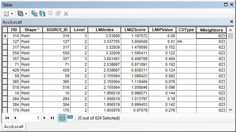
Task: Select the SOURCE_ID column header
Action: pos(57,30)
